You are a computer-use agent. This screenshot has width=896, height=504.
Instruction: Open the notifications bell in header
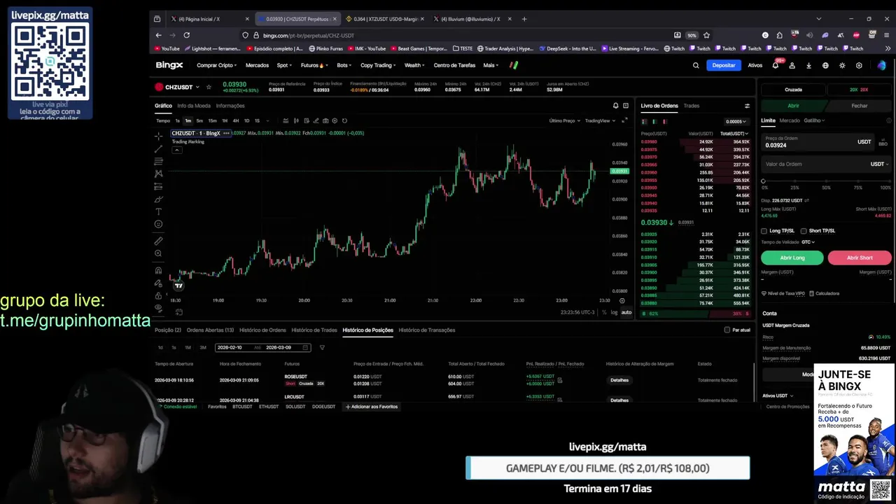(775, 65)
